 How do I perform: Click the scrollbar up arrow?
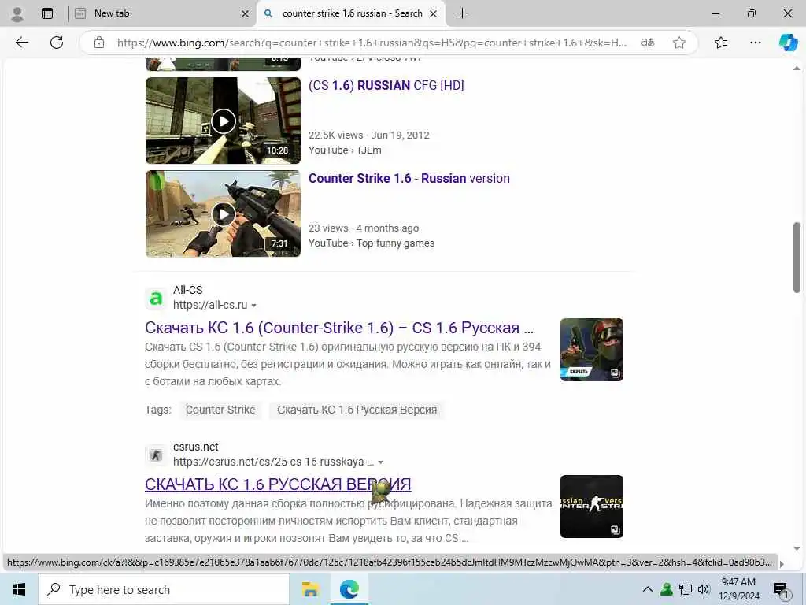797,69
